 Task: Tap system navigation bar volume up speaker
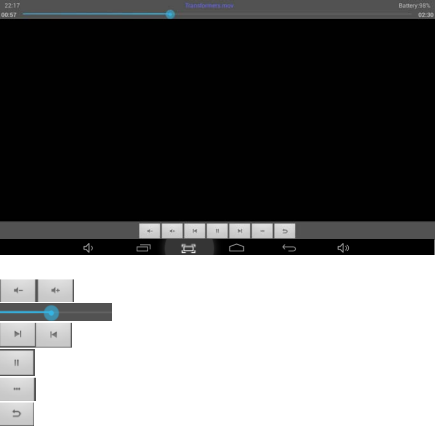[x=343, y=248]
